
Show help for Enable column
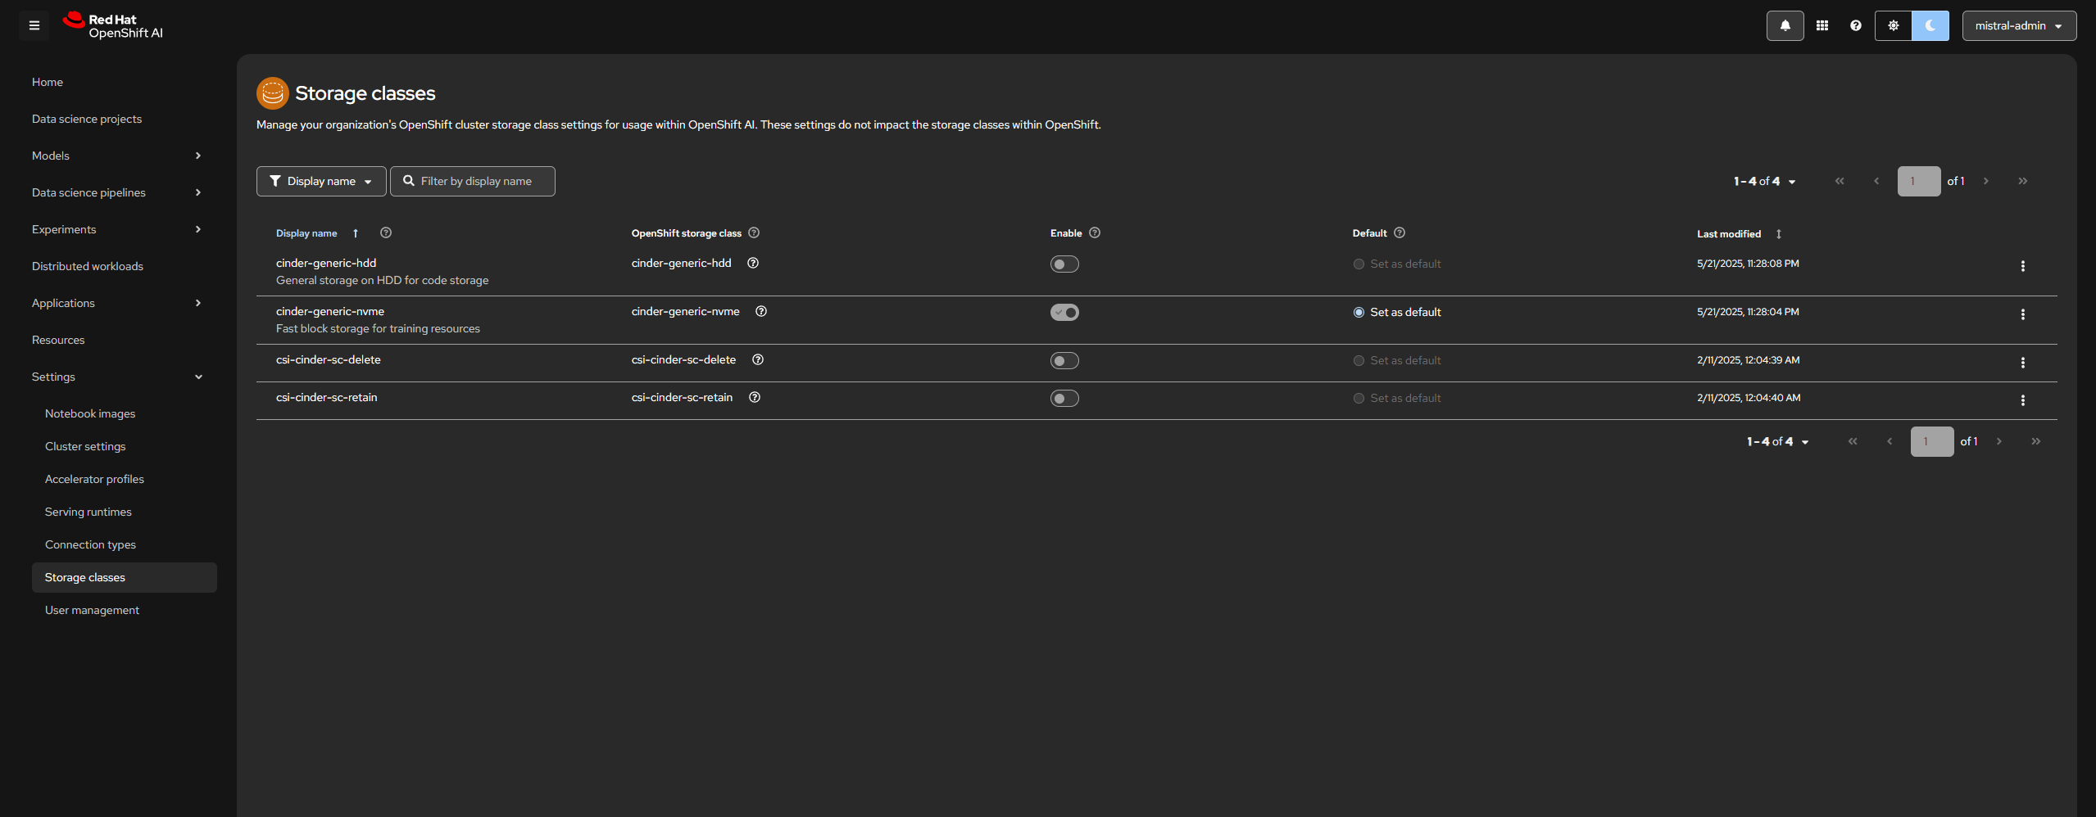click(1095, 233)
